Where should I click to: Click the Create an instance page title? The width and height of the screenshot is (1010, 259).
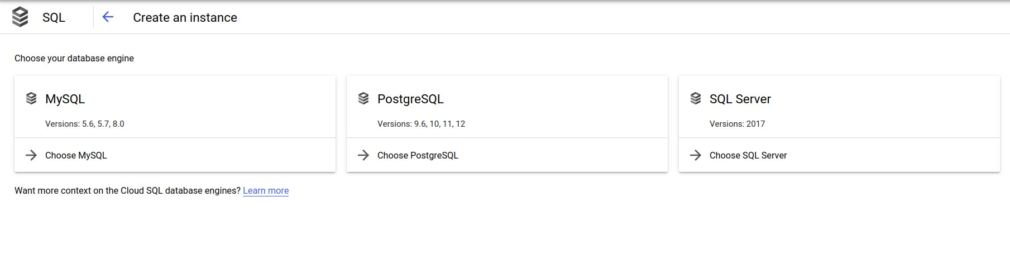point(185,18)
